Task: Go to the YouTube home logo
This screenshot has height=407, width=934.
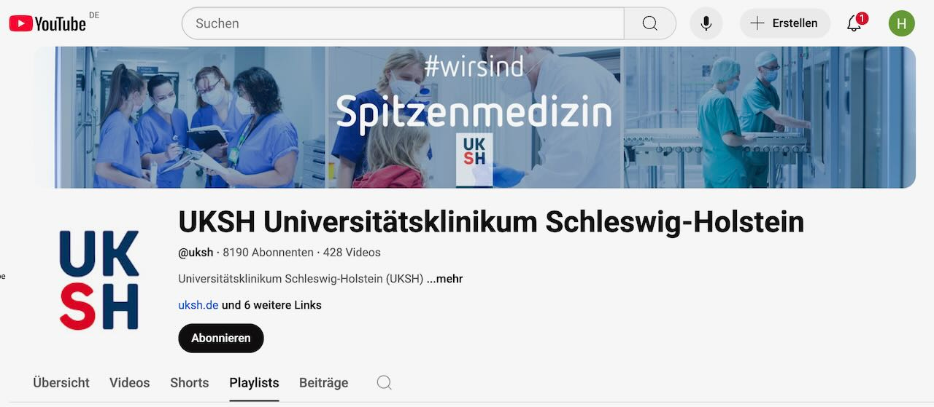Action: (48, 23)
